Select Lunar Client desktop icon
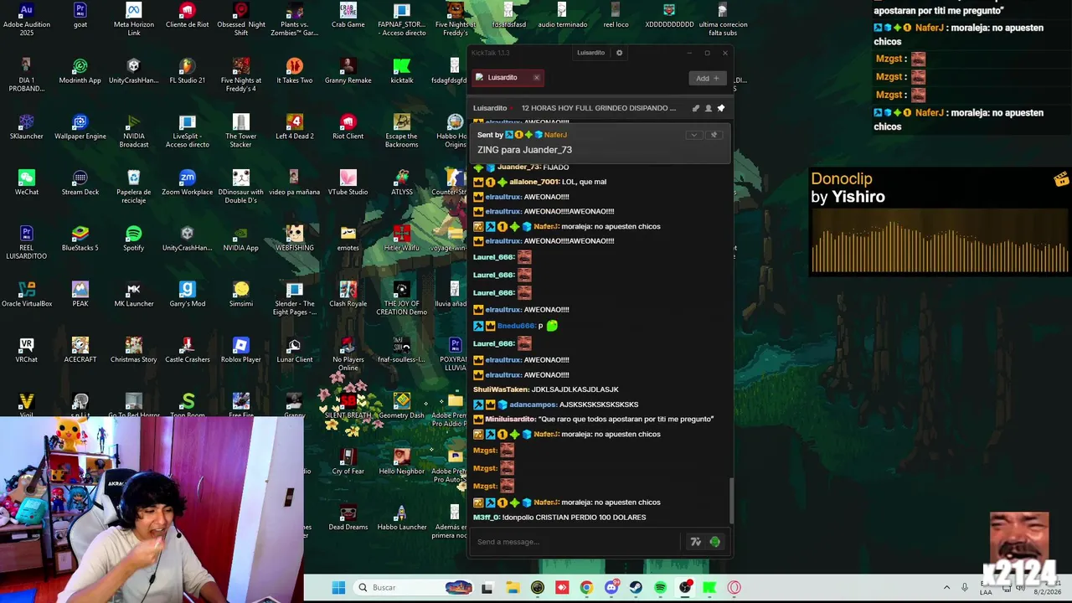The width and height of the screenshot is (1072, 603). click(x=294, y=351)
